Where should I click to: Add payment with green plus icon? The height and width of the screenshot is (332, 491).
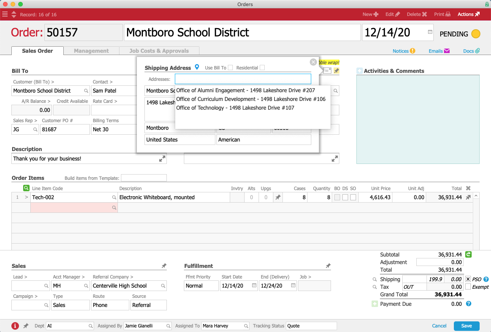(375, 304)
